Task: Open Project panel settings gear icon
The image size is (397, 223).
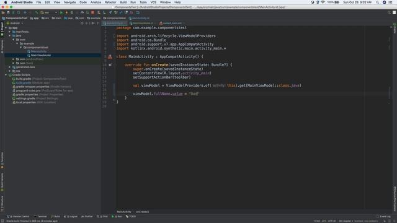Action: click(92, 24)
